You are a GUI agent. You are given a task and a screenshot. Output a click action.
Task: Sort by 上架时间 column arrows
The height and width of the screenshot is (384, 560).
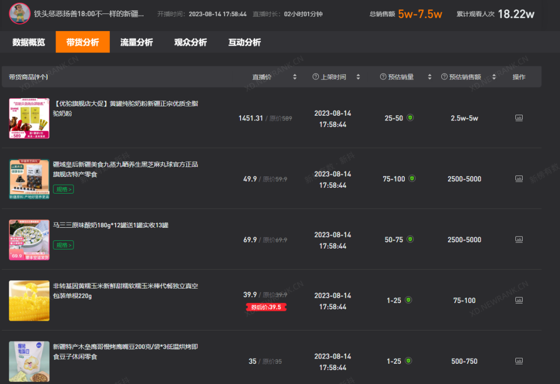tap(358, 77)
